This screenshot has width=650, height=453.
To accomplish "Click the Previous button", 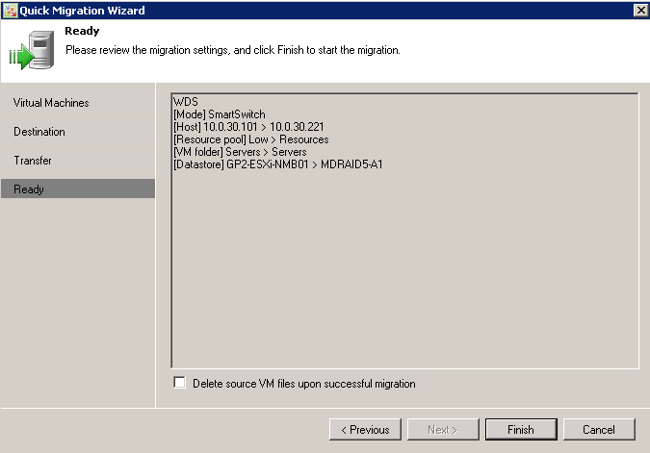I will [x=365, y=430].
